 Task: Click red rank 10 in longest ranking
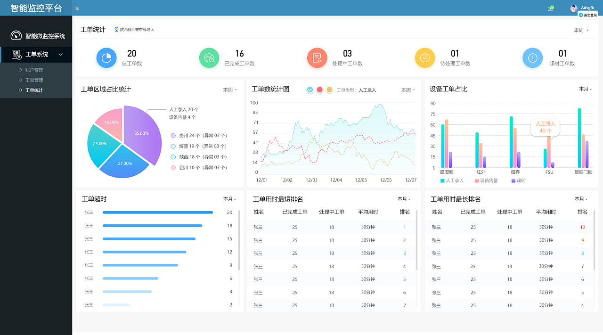coord(583,227)
